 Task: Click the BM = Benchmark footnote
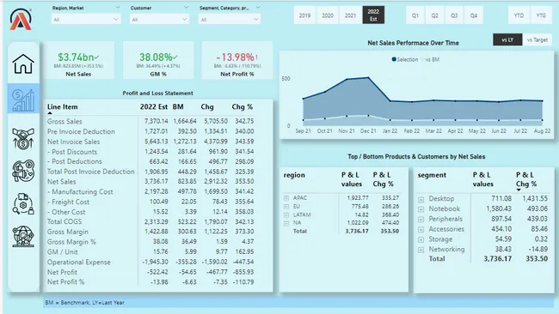(x=85, y=303)
